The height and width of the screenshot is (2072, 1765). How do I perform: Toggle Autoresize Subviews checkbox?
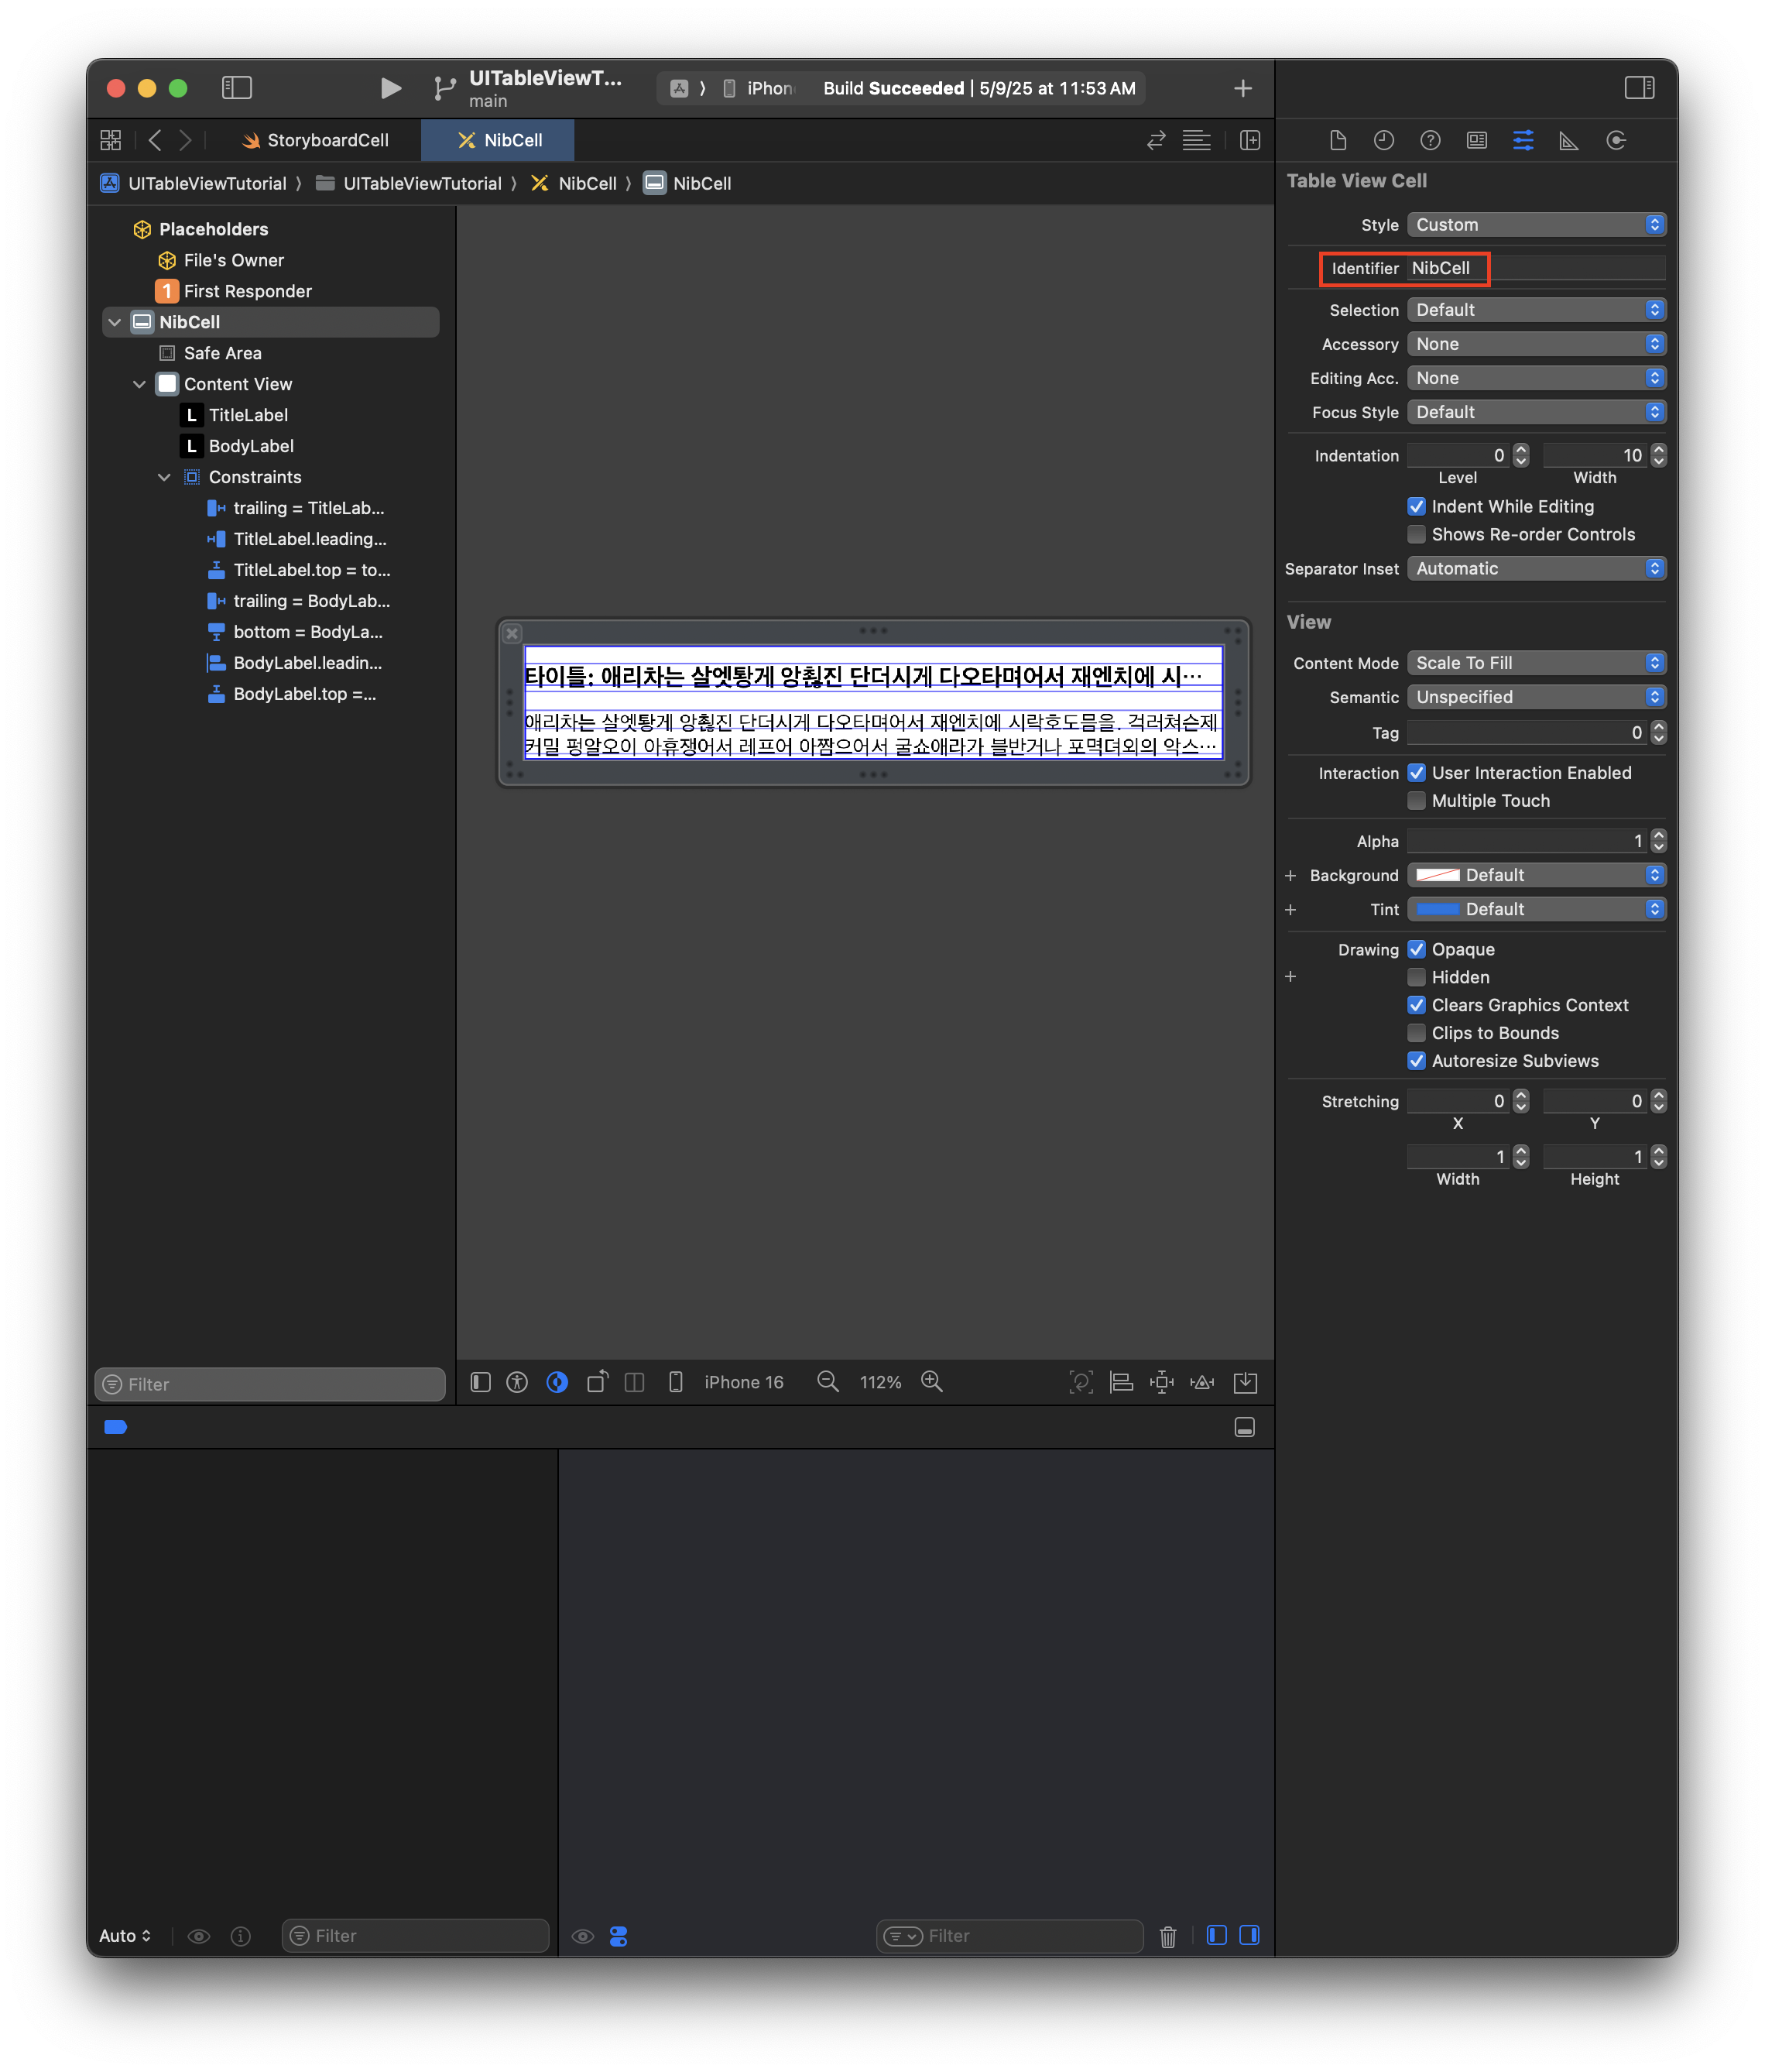pos(1416,1061)
